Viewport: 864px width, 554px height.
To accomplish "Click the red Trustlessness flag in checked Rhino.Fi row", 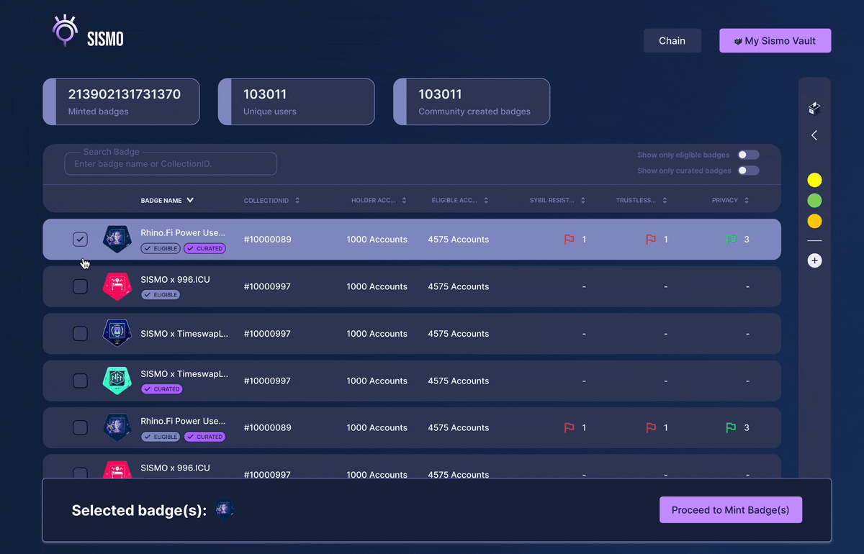I will [x=651, y=239].
